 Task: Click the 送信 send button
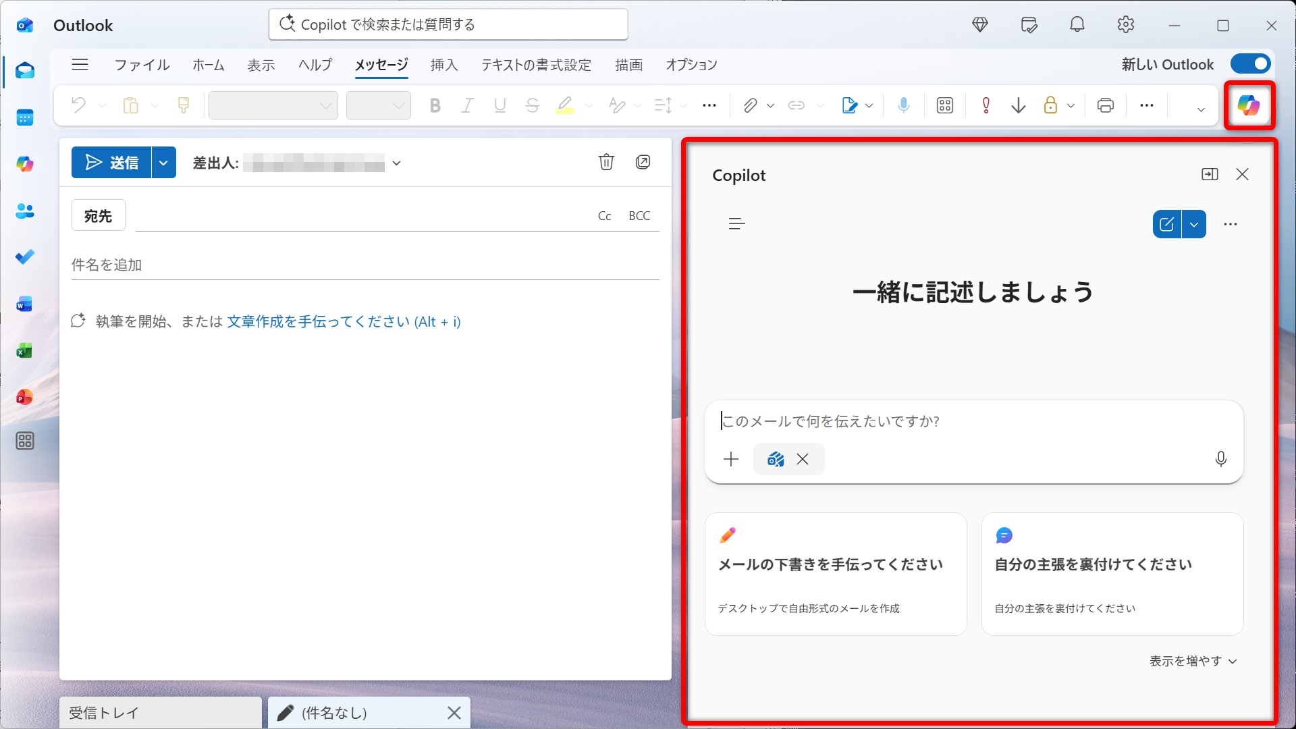point(111,163)
